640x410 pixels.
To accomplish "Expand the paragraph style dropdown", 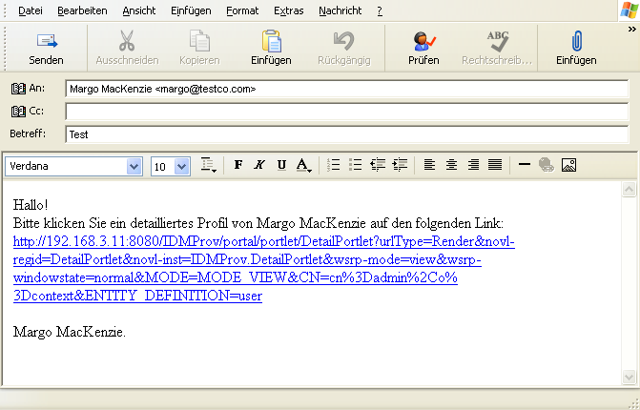I will [210, 166].
